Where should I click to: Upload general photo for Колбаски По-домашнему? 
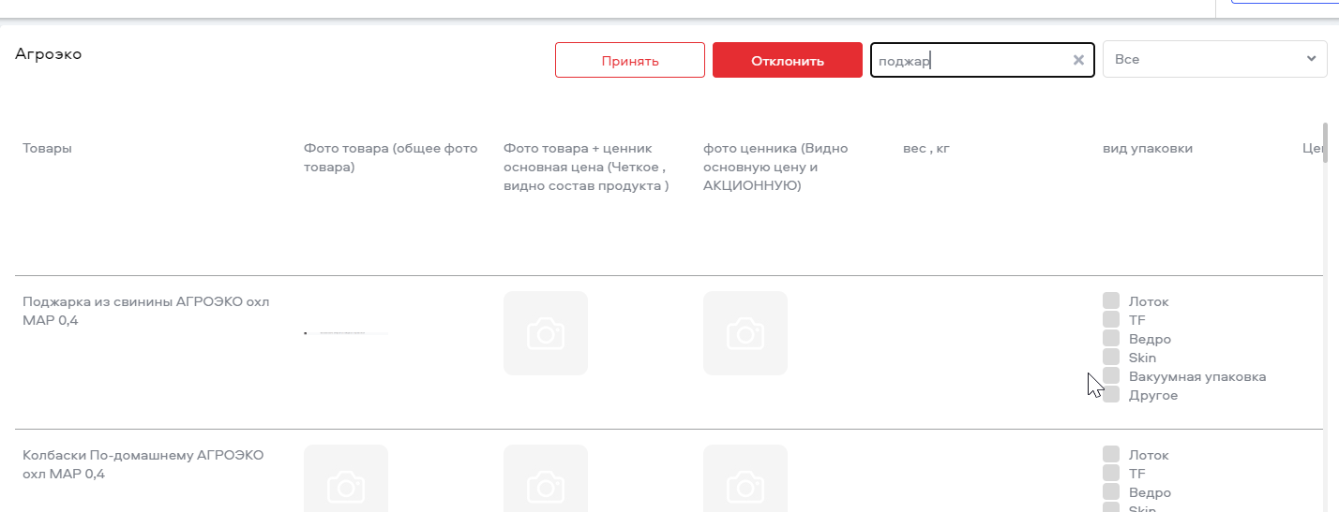[x=346, y=478]
